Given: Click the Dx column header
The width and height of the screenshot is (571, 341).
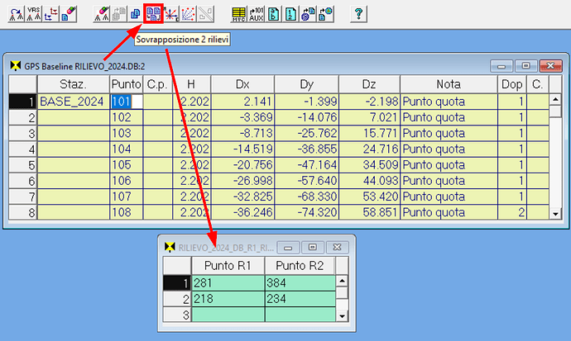Looking at the screenshot, I should (242, 84).
